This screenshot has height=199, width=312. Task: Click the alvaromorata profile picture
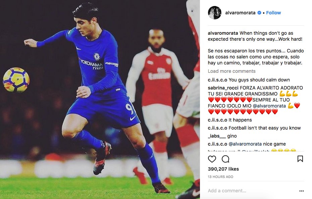click(x=215, y=12)
